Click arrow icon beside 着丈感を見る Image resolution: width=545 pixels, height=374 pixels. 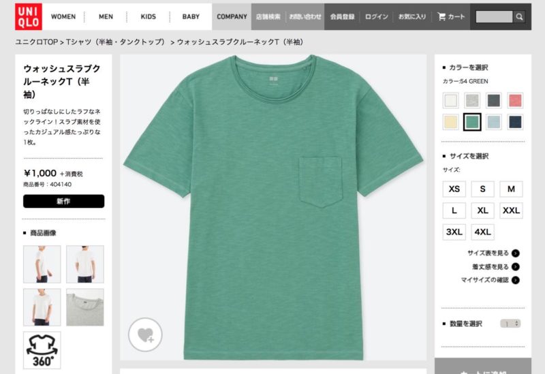coord(516,266)
